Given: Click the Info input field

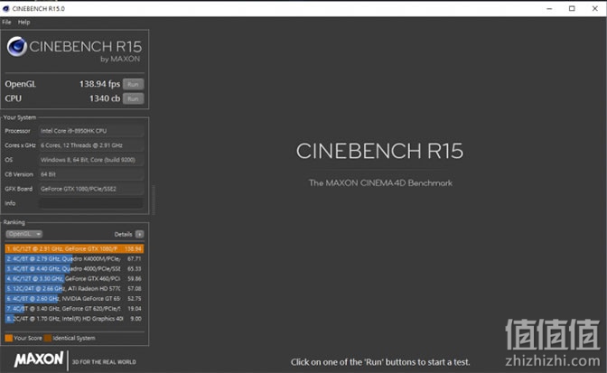Looking at the screenshot, I should coord(91,203).
